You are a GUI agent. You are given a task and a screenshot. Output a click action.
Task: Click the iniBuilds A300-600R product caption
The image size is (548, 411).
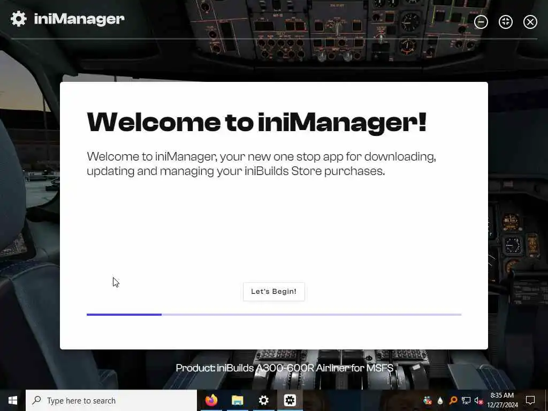[x=285, y=368]
